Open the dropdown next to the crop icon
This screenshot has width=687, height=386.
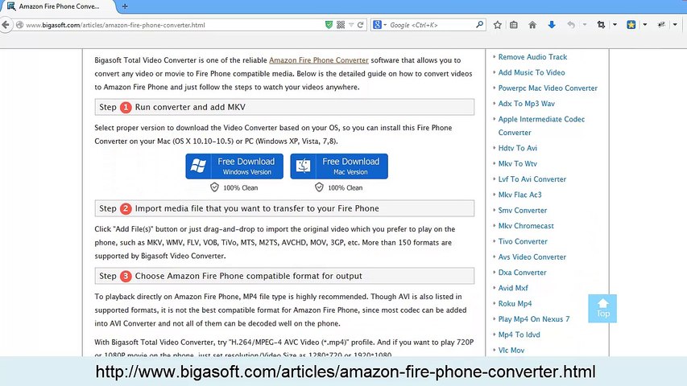[x=615, y=24]
